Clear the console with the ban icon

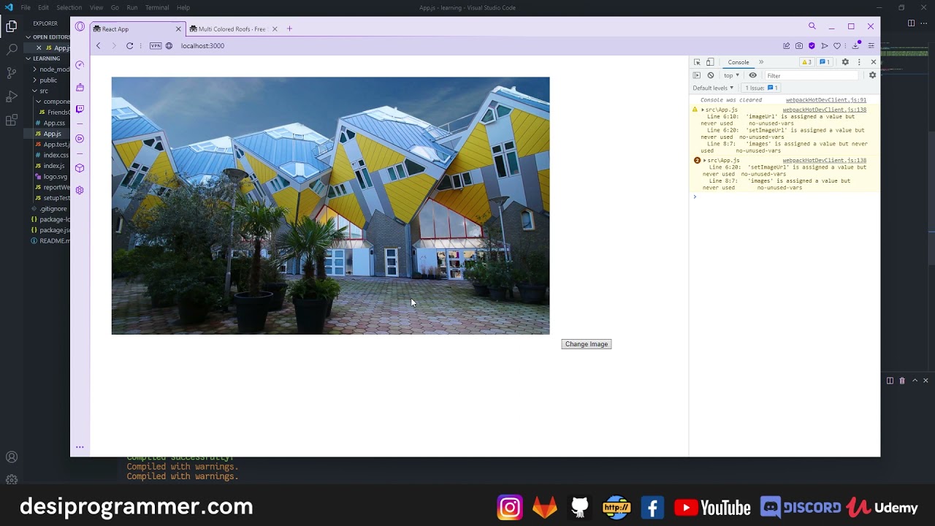point(710,75)
